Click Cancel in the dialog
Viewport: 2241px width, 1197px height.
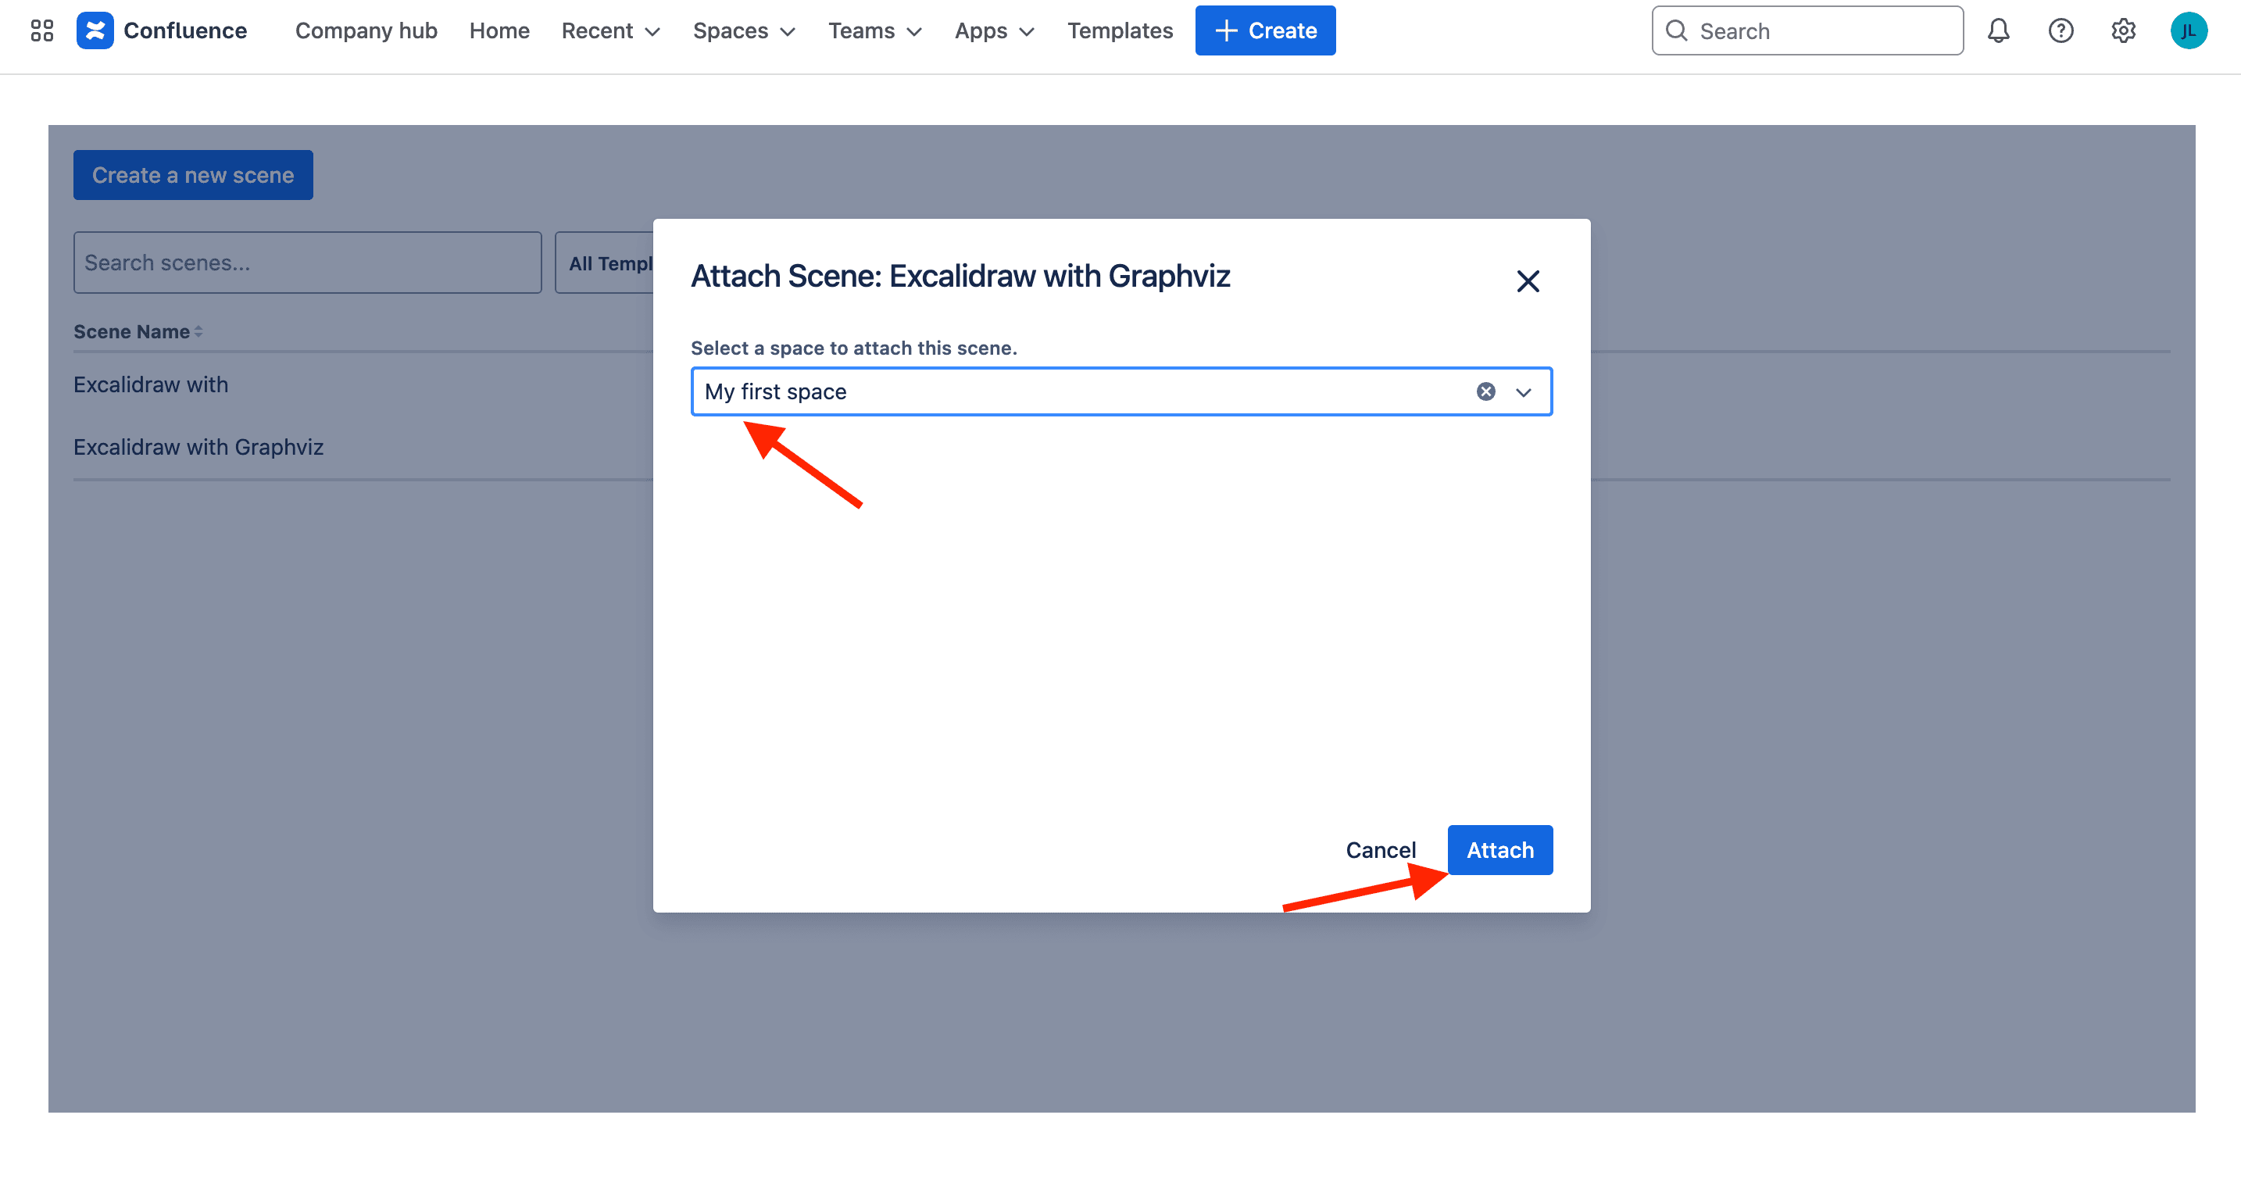coord(1381,850)
